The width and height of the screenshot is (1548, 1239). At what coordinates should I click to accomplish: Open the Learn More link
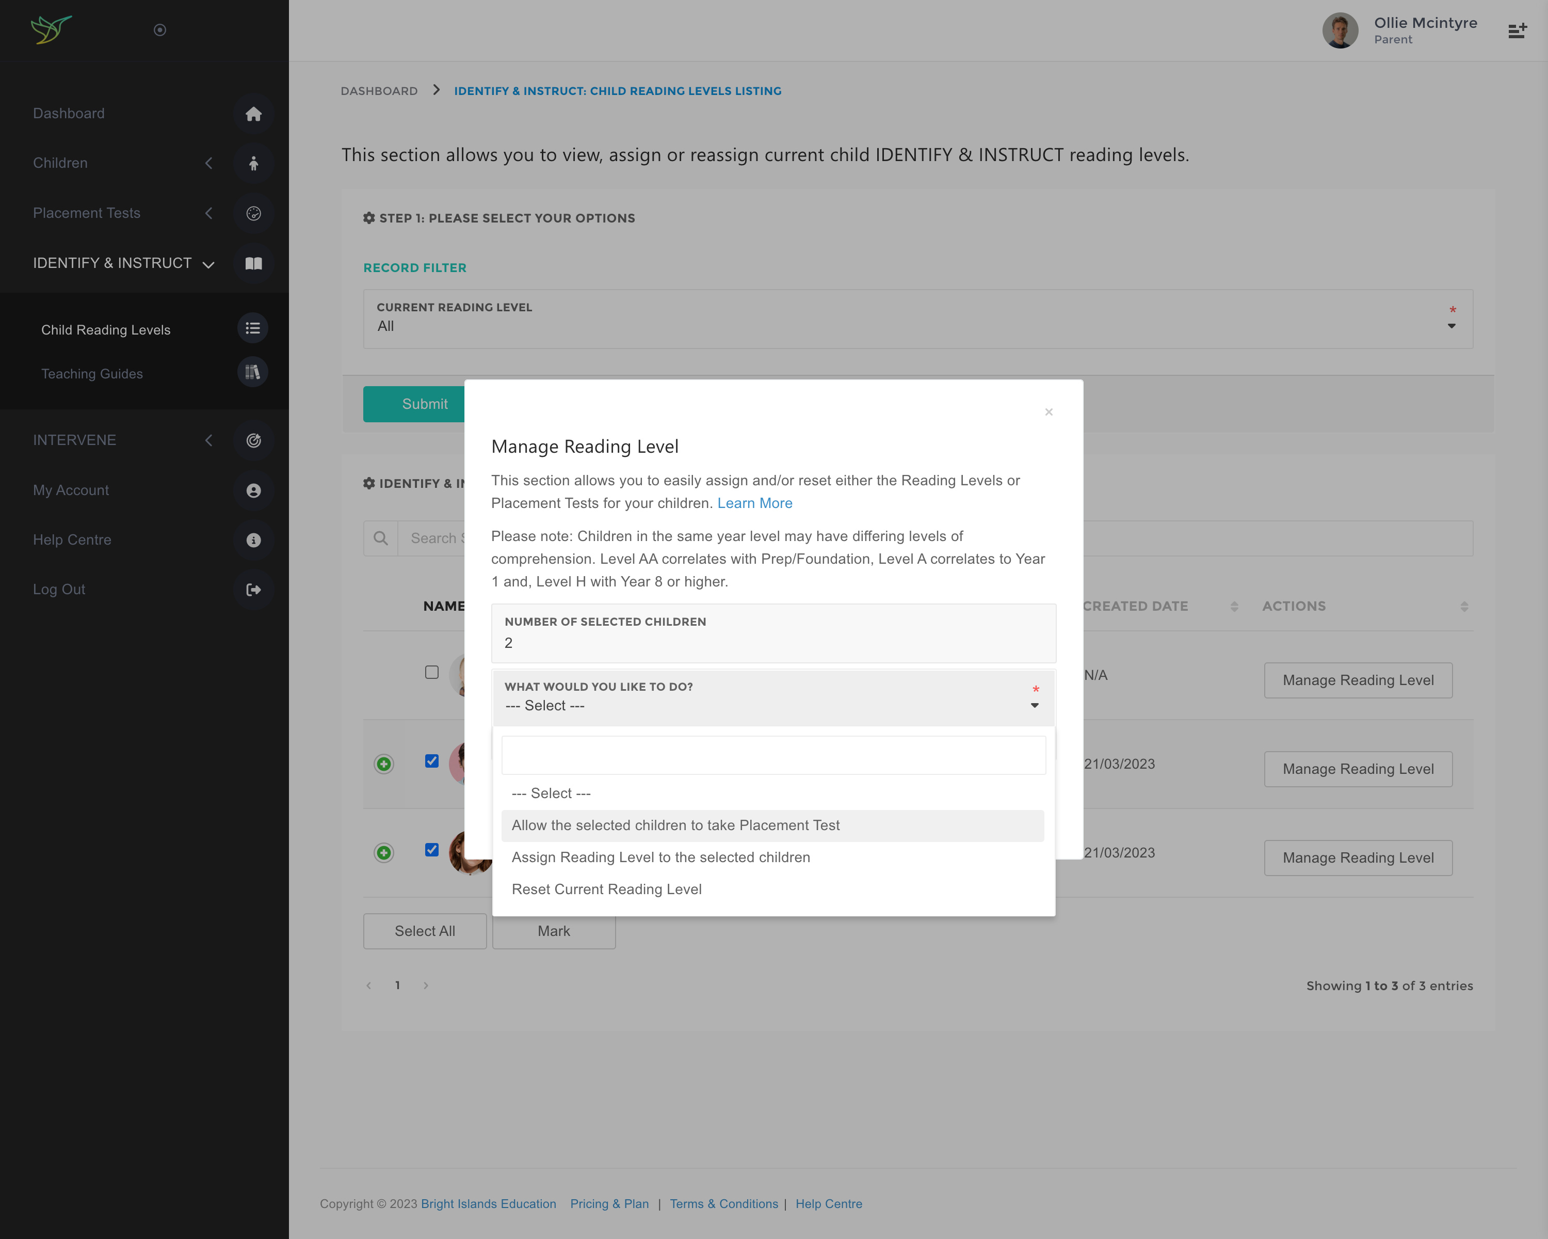(x=754, y=503)
